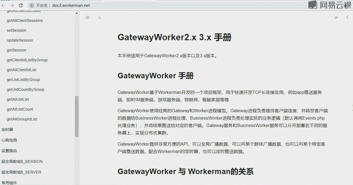Open 设置路由 chapter in sidebar
Image resolution: width=353 pixels, height=185 pixels.
(9, 151)
